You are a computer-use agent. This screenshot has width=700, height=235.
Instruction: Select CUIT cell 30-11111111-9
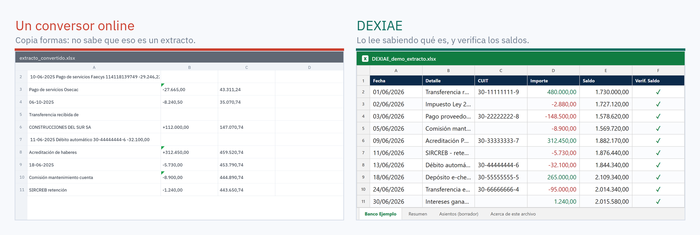click(501, 92)
